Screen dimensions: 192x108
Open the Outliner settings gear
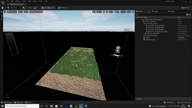coord(190,15)
